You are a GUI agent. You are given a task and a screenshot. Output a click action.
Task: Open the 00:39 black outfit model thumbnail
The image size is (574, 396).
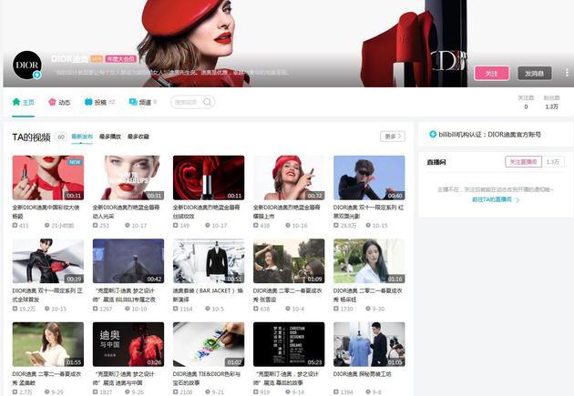pos(48,261)
